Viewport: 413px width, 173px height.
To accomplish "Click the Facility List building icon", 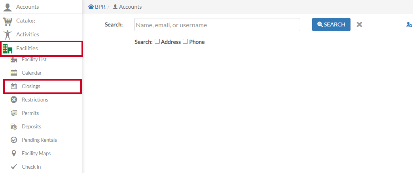I will (x=14, y=60).
